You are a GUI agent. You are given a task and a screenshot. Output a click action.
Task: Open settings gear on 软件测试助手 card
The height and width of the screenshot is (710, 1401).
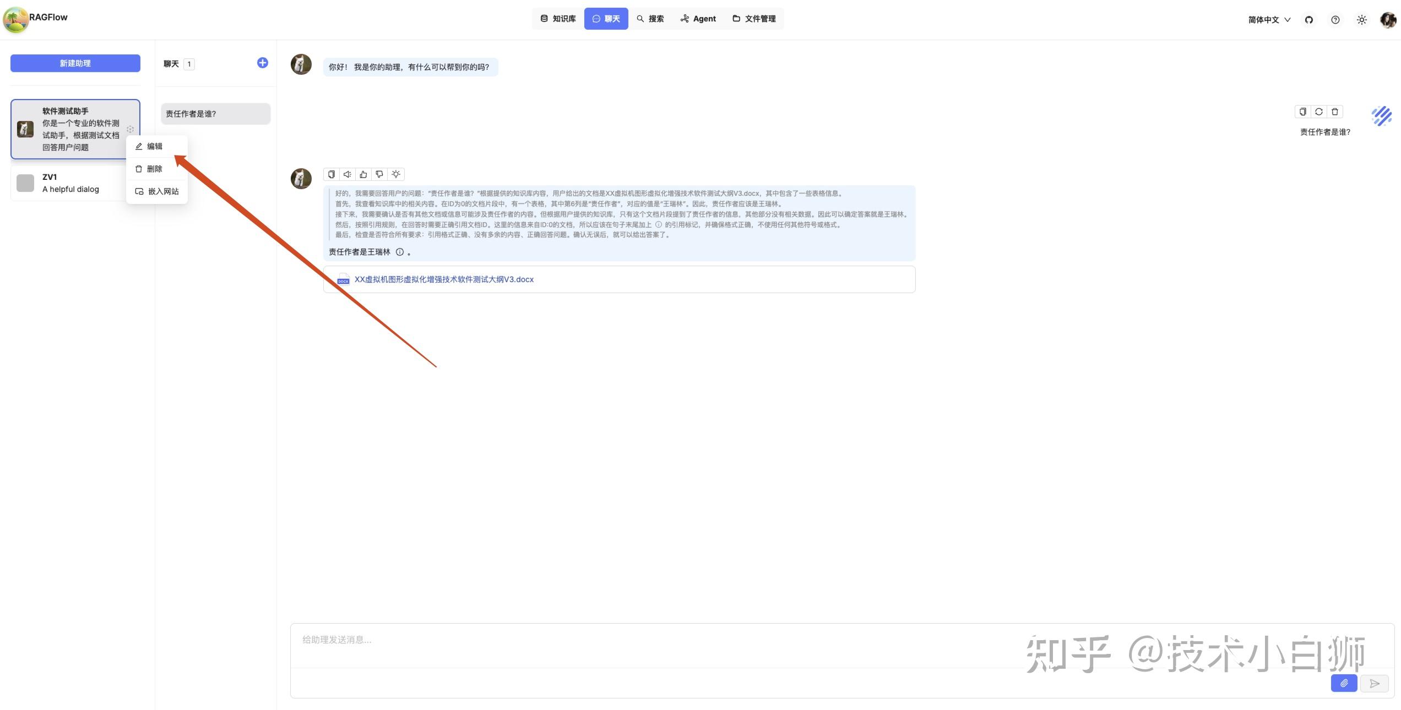pyautogui.click(x=131, y=129)
